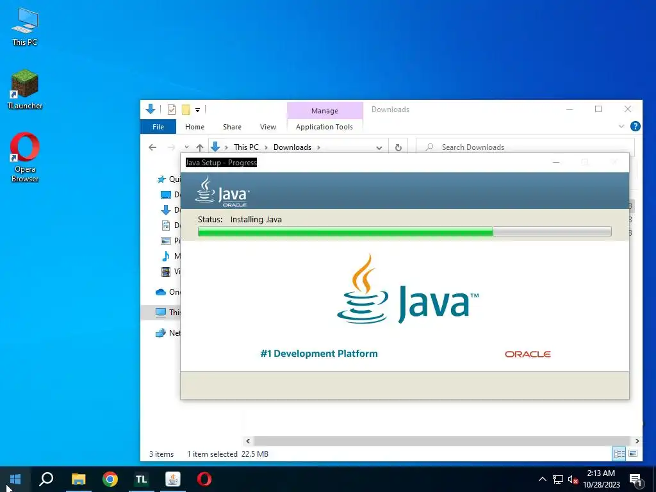Launch the TLauncher desktop shortcut

coord(25,90)
